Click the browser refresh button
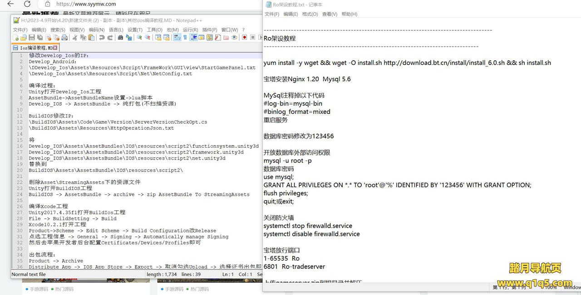This screenshot has height=295, width=581. point(27,4)
